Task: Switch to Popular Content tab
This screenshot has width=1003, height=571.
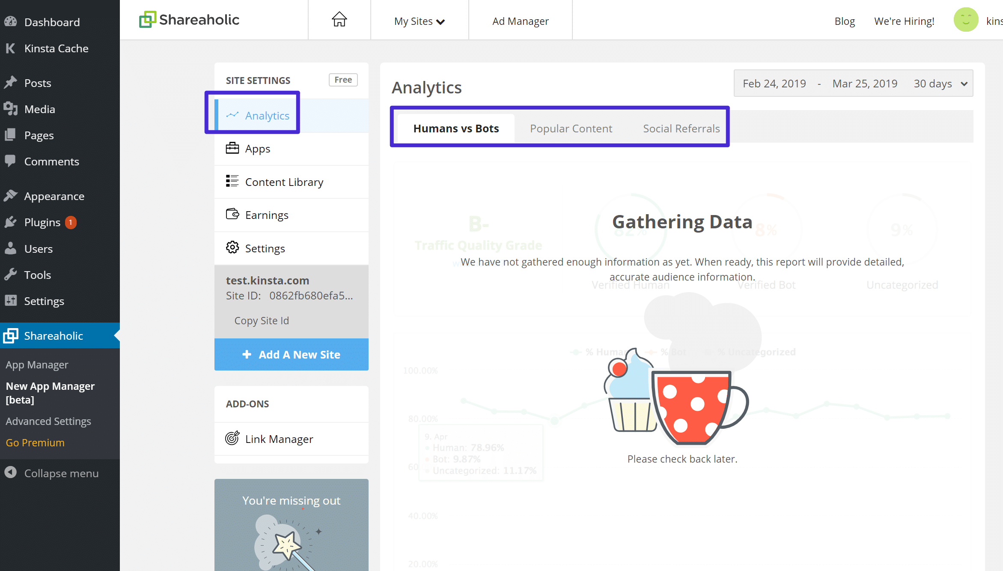Action: (x=571, y=128)
